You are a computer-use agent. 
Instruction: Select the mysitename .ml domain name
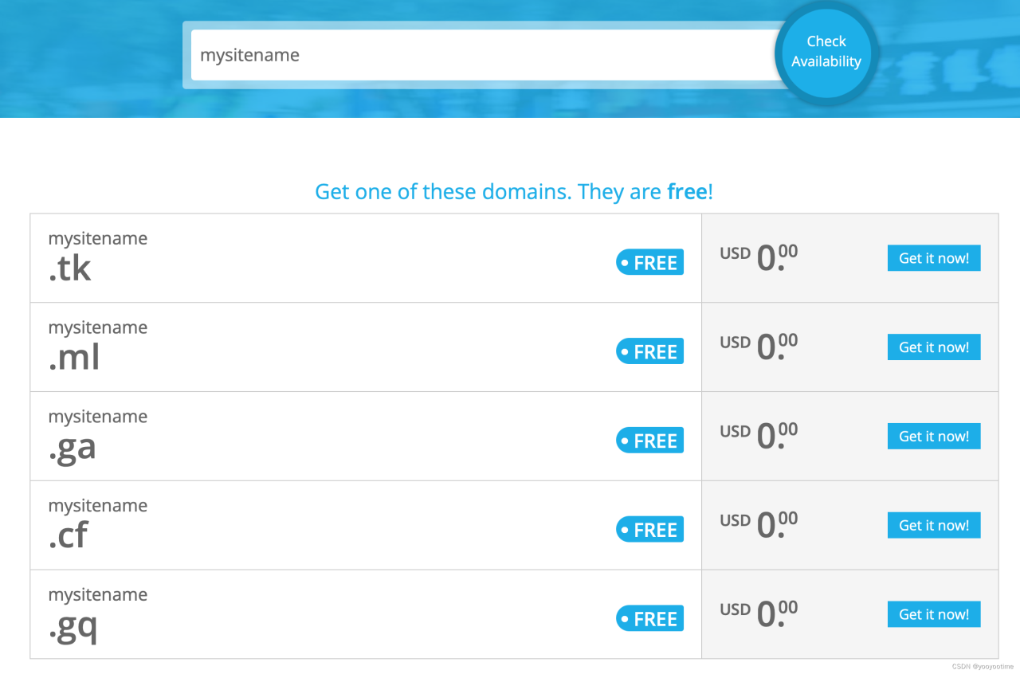click(97, 347)
